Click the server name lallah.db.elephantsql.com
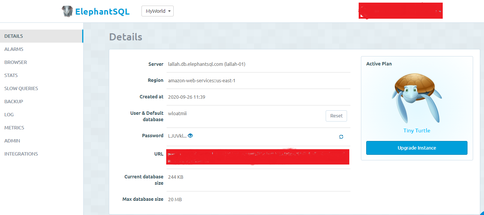 point(207,64)
